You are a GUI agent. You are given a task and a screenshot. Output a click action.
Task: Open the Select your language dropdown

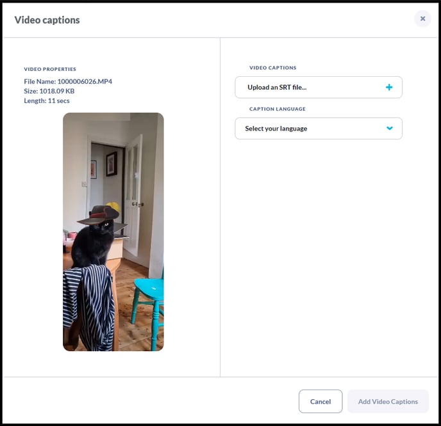pos(319,129)
